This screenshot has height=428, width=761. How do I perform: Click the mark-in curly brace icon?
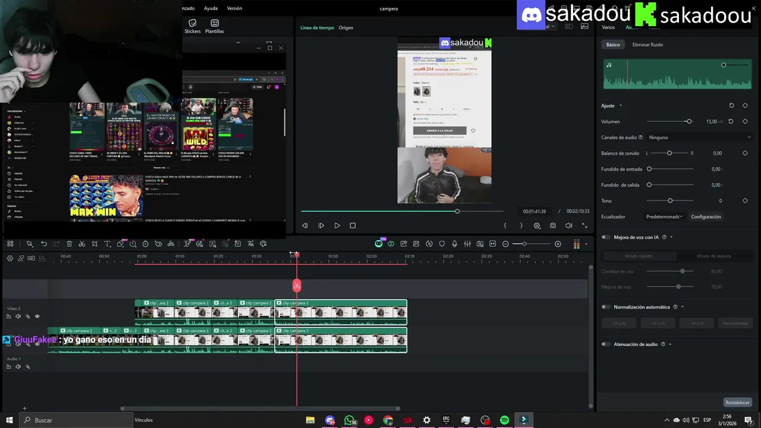[505, 226]
